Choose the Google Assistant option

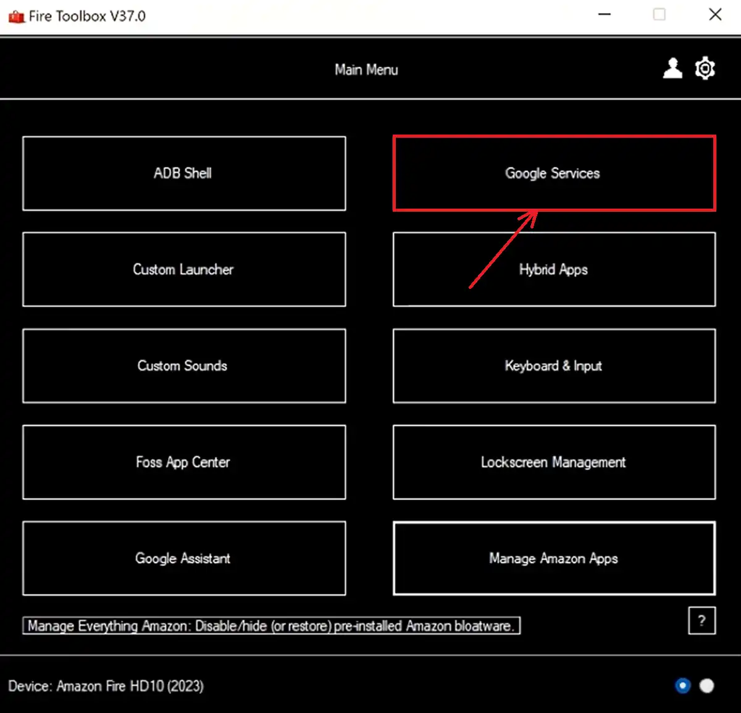coord(184,559)
